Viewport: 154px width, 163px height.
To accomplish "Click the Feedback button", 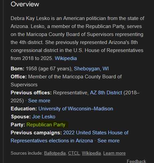I will (x=136, y=161).
